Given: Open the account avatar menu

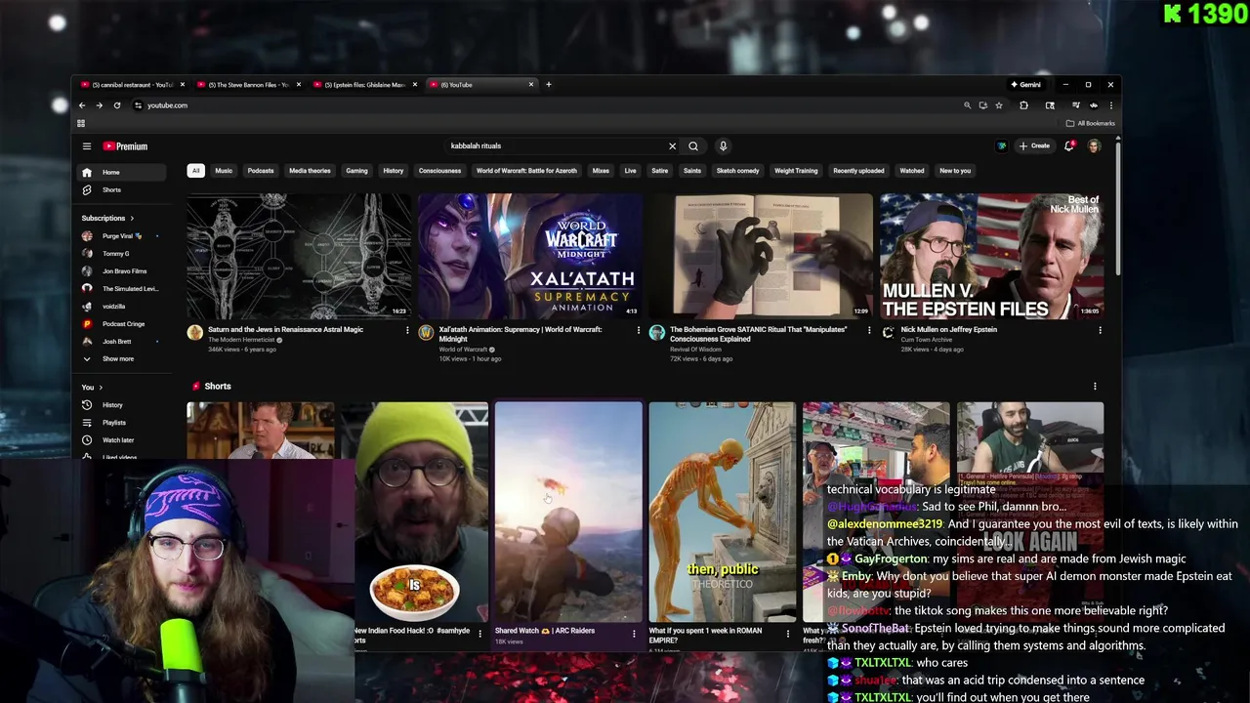Looking at the screenshot, I should coord(1094,146).
